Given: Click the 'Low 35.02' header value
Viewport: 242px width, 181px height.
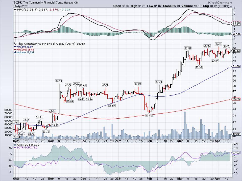Looking at the screenshot, I should 155,6.
